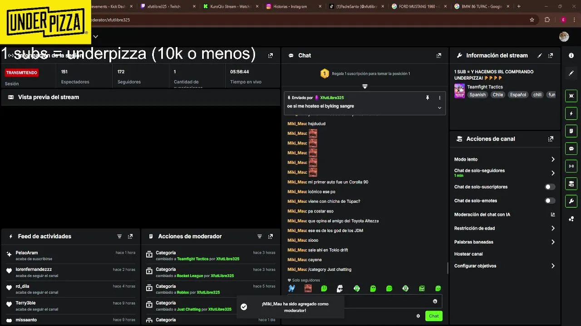Click the Spanish tag chip
Screen dimensions: 581x326
(478, 95)
